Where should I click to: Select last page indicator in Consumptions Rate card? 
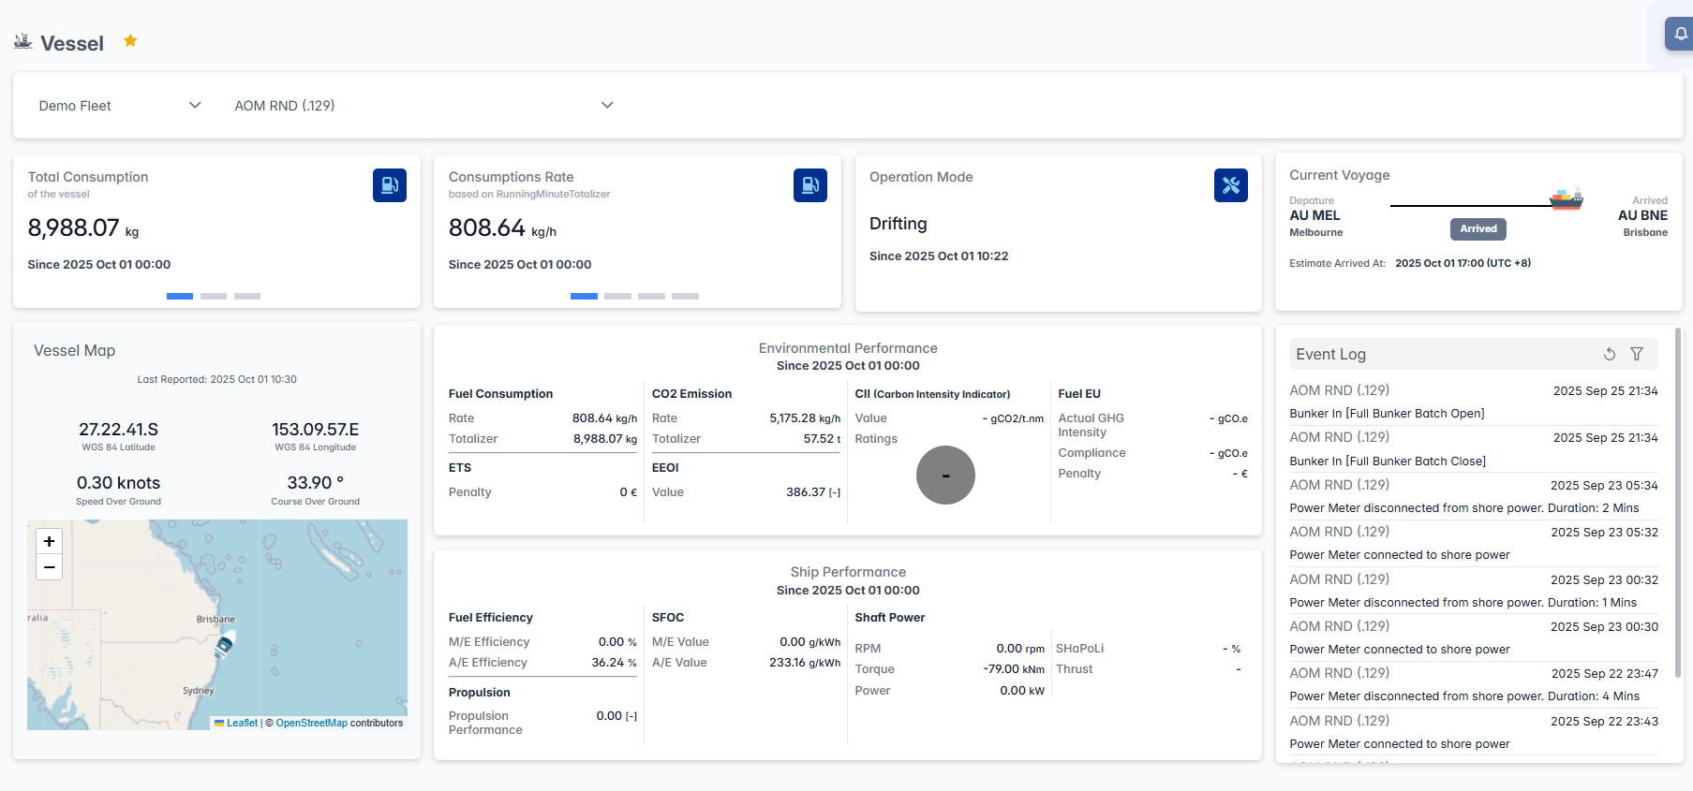click(685, 296)
